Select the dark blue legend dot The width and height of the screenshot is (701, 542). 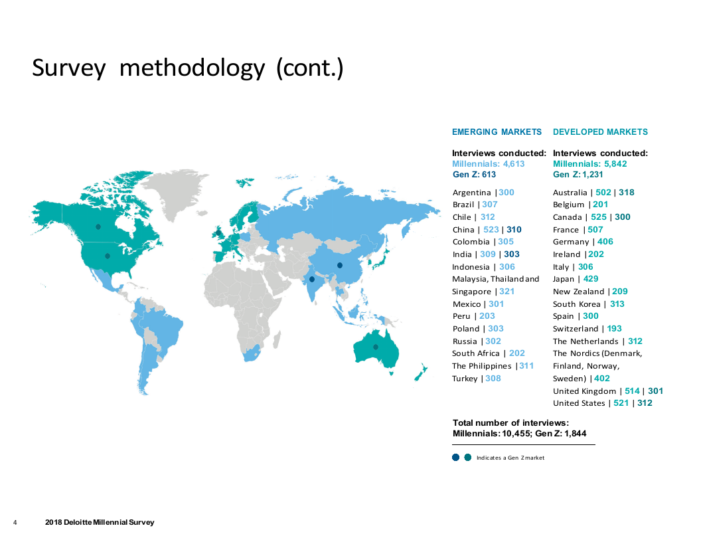[455, 457]
